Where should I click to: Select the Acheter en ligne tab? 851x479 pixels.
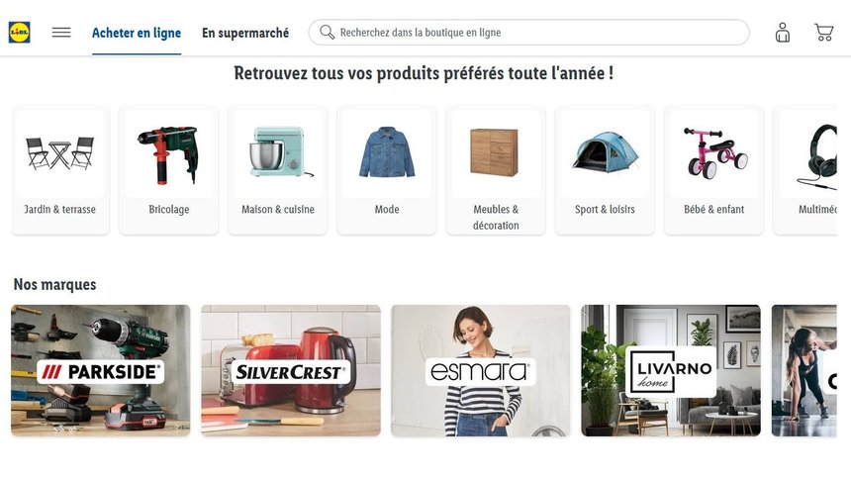point(137,33)
